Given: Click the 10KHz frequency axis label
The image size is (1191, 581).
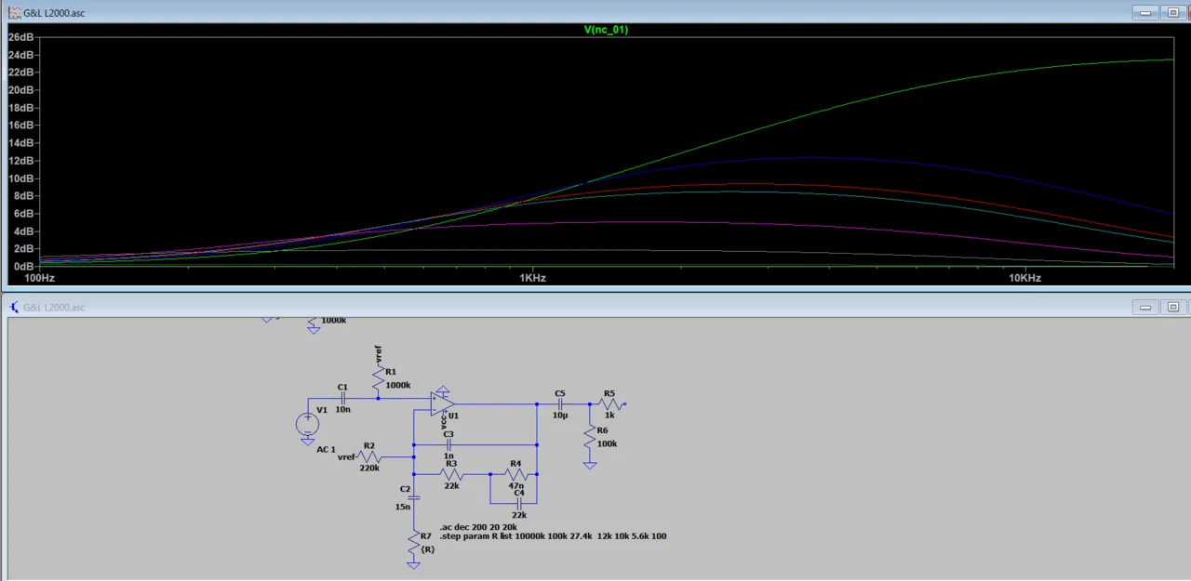Looking at the screenshot, I should 1024,278.
